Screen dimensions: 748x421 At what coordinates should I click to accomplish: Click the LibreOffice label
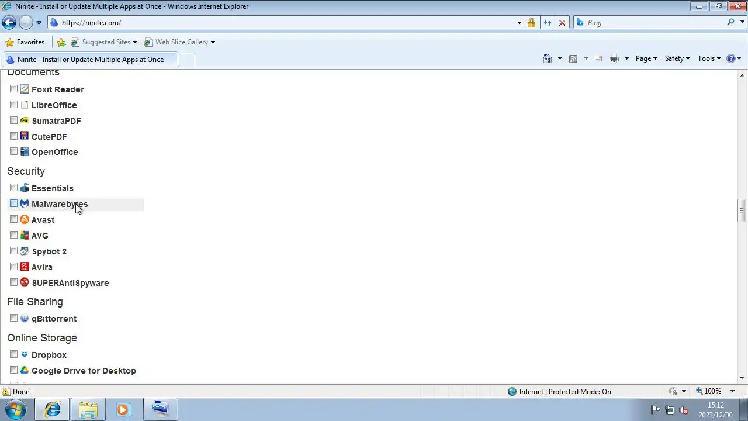click(54, 105)
